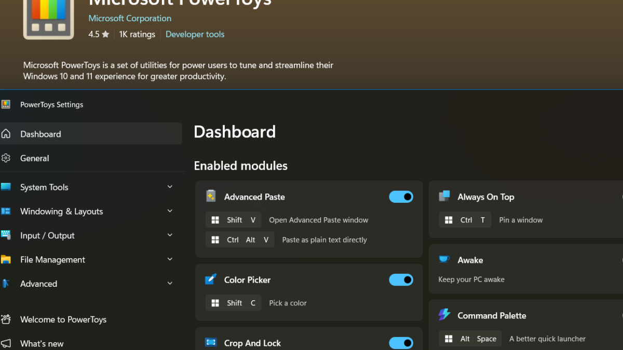The width and height of the screenshot is (623, 350).
Task: Click the Win Ctrl T shortcut
Action: [x=465, y=220]
